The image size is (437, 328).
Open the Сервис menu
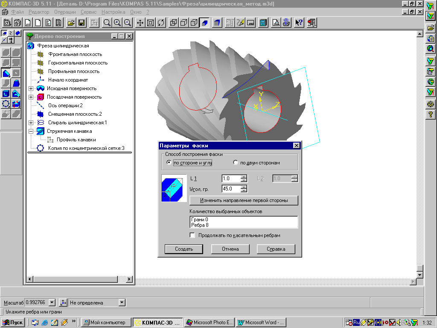(89, 12)
